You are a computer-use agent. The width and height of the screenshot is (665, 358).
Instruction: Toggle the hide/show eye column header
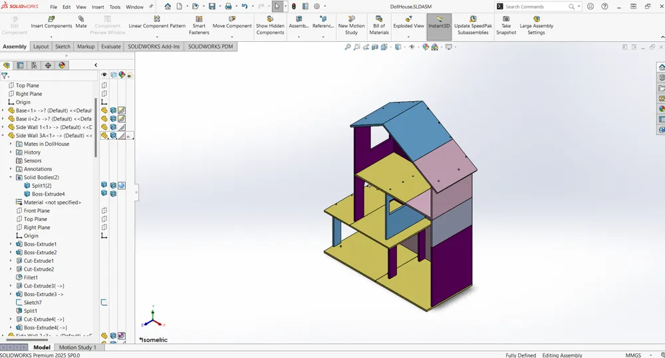(104, 75)
